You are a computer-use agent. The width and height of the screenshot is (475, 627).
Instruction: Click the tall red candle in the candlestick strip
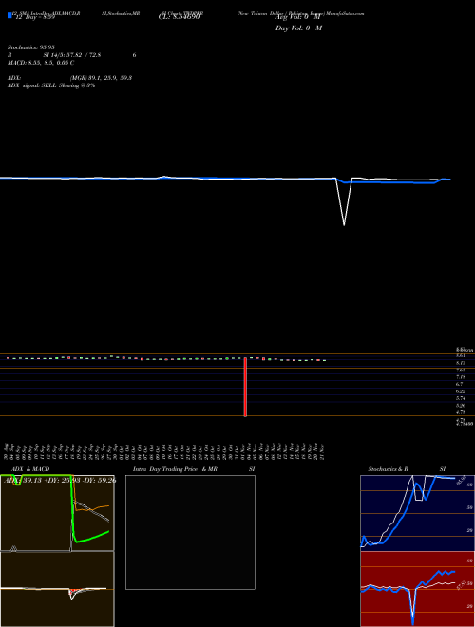click(245, 387)
